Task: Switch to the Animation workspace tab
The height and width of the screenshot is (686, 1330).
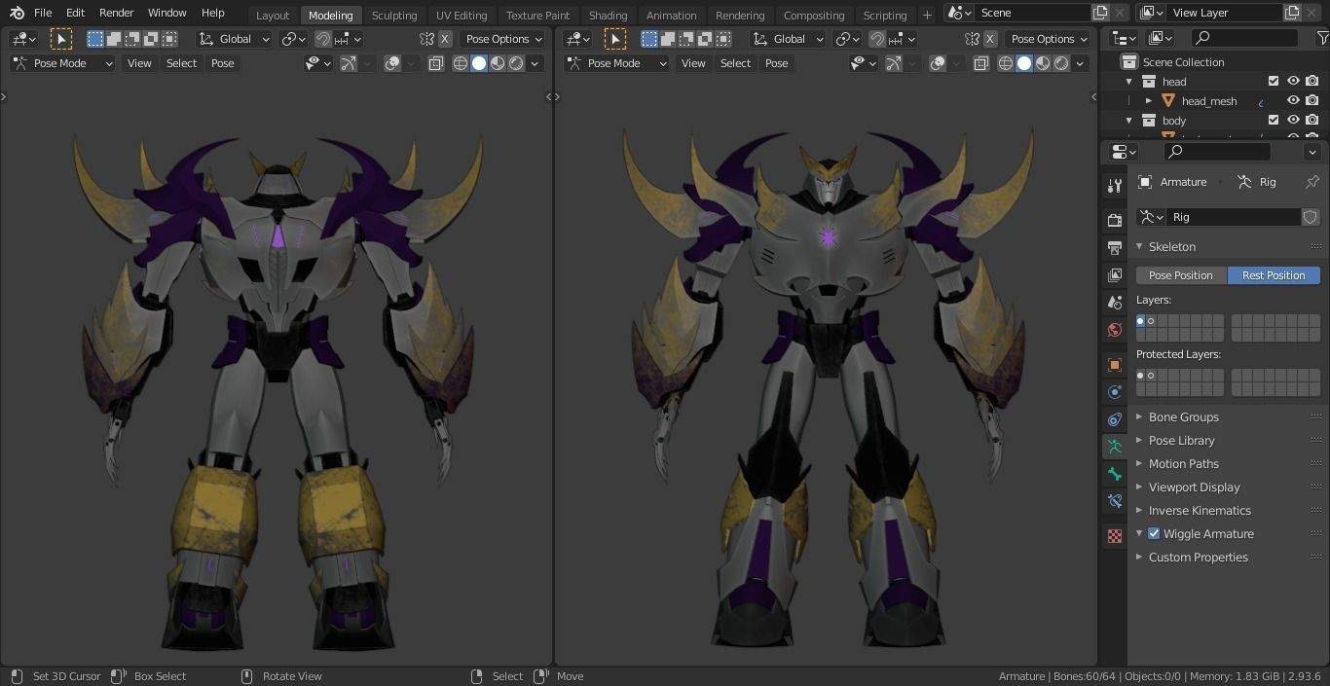Action: tap(672, 16)
